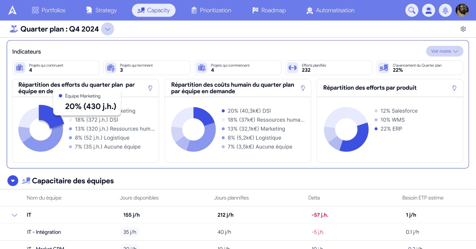
Task: Select the Efforts planifiés indicator card
Action: (328, 68)
